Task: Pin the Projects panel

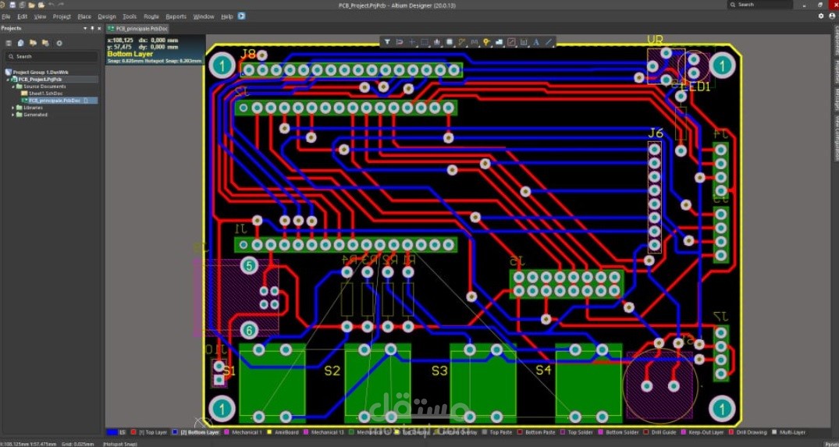Action: [92, 28]
